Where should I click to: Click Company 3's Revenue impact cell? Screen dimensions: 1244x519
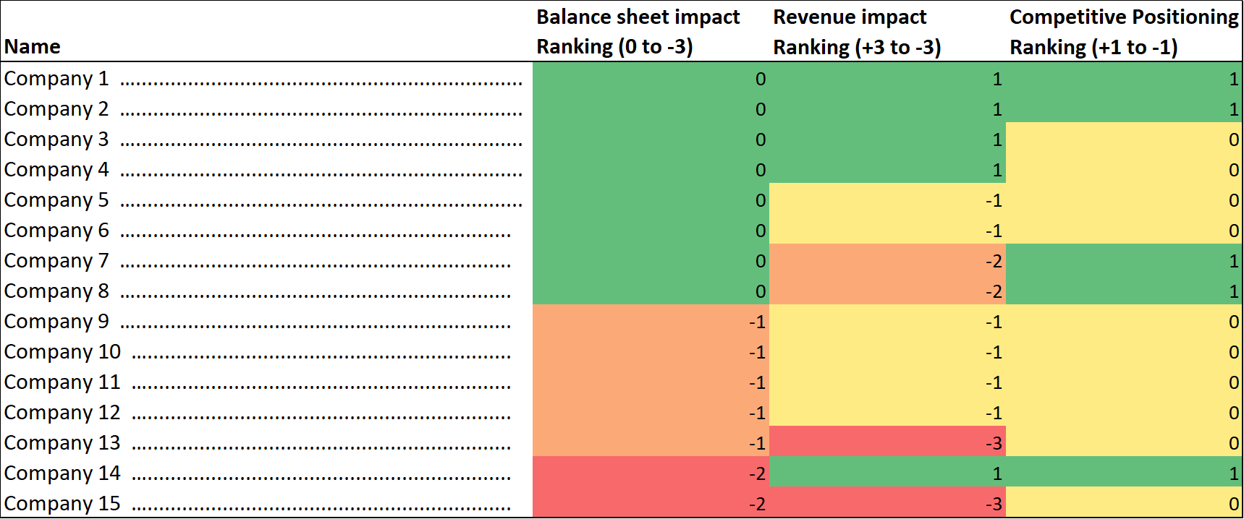click(887, 139)
